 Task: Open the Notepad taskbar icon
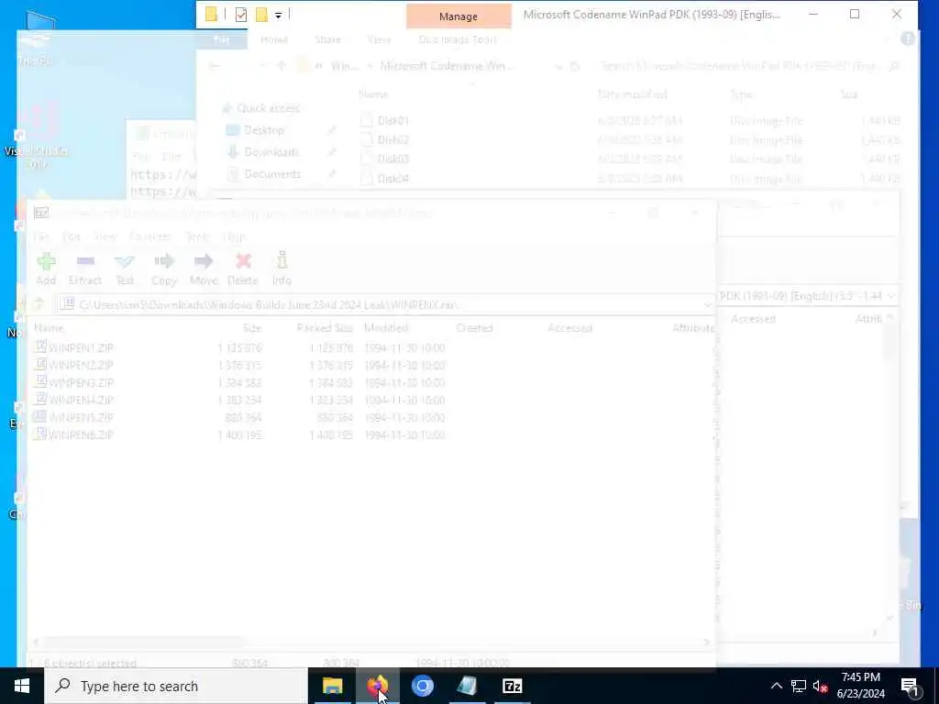coord(467,686)
